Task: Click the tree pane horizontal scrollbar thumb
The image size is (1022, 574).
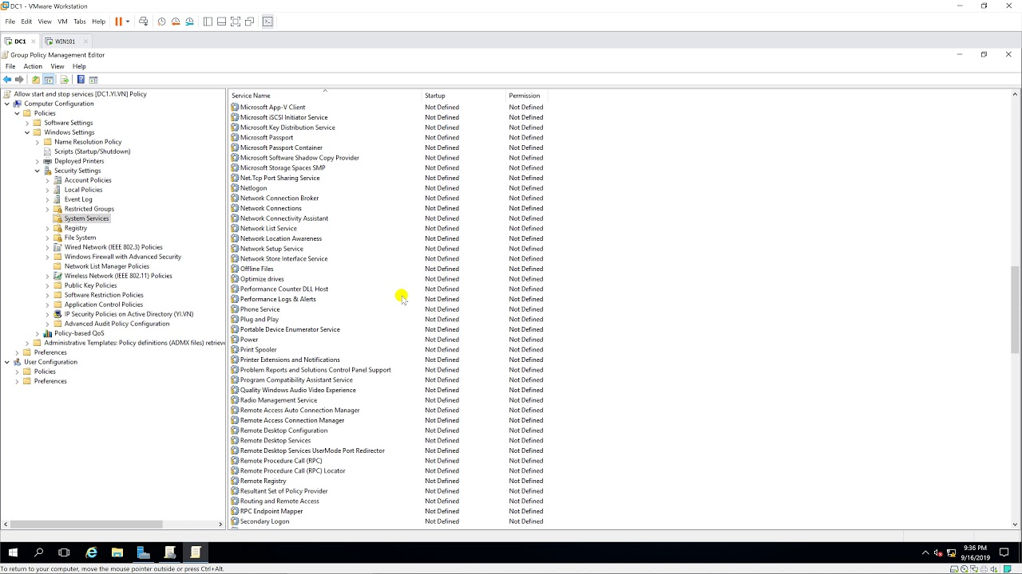Action: (x=85, y=524)
